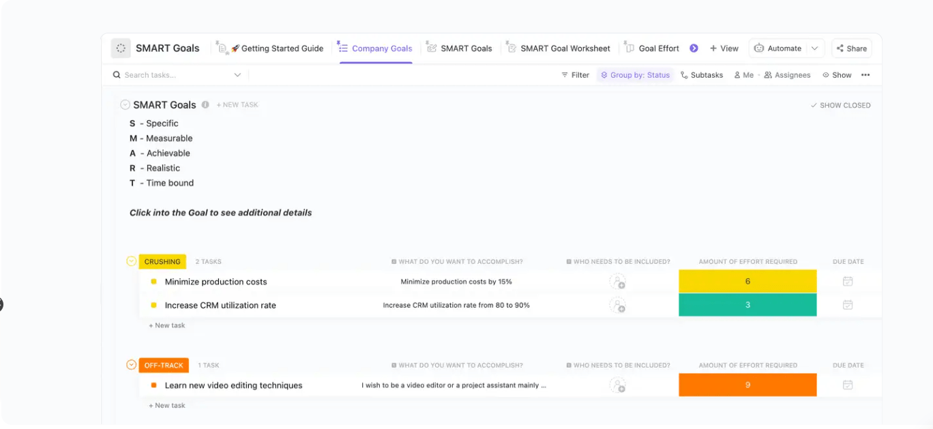Viewport: 933px width, 429px height.
Task: Open the Increase CRM utilization rate task
Action: pos(220,306)
